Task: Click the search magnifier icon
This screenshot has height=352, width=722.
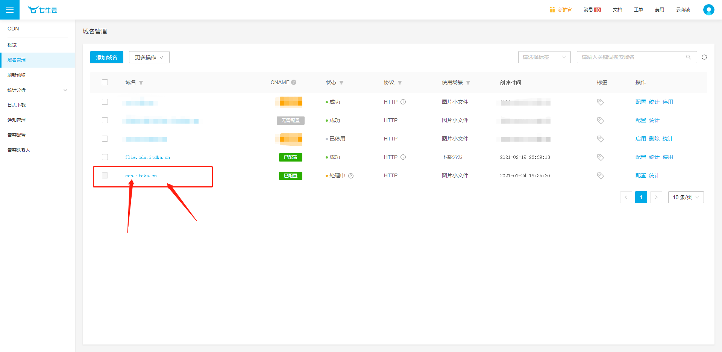Action: pyautogui.click(x=689, y=57)
